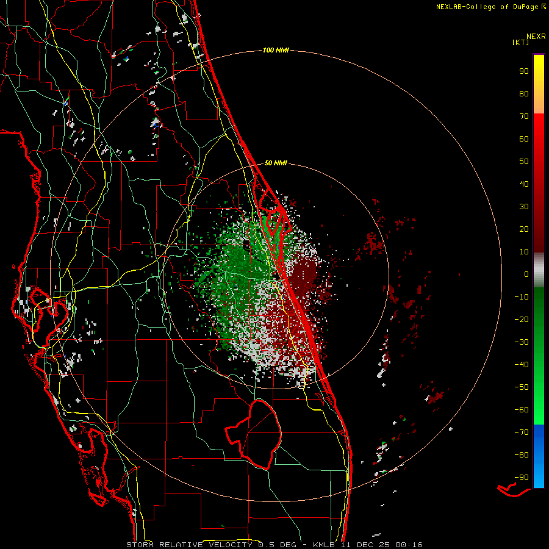The height and width of the screenshot is (549, 549).
Task: Click the NEXR label above the color scale
Action: pyautogui.click(x=536, y=37)
